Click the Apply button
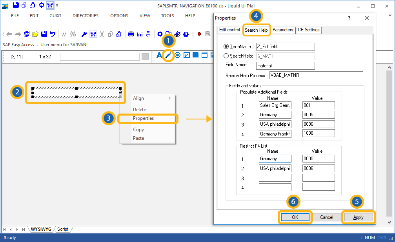 pos(358,217)
